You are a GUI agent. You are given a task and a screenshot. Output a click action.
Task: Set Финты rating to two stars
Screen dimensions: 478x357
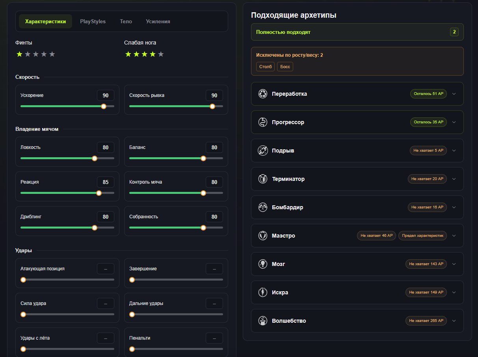[28, 54]
